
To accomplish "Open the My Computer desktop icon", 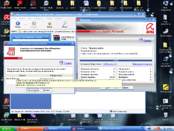I will [166, 6].
